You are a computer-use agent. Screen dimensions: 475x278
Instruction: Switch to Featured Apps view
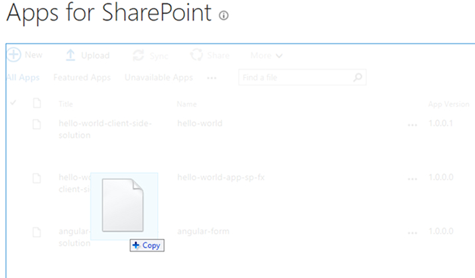[82, 78]
